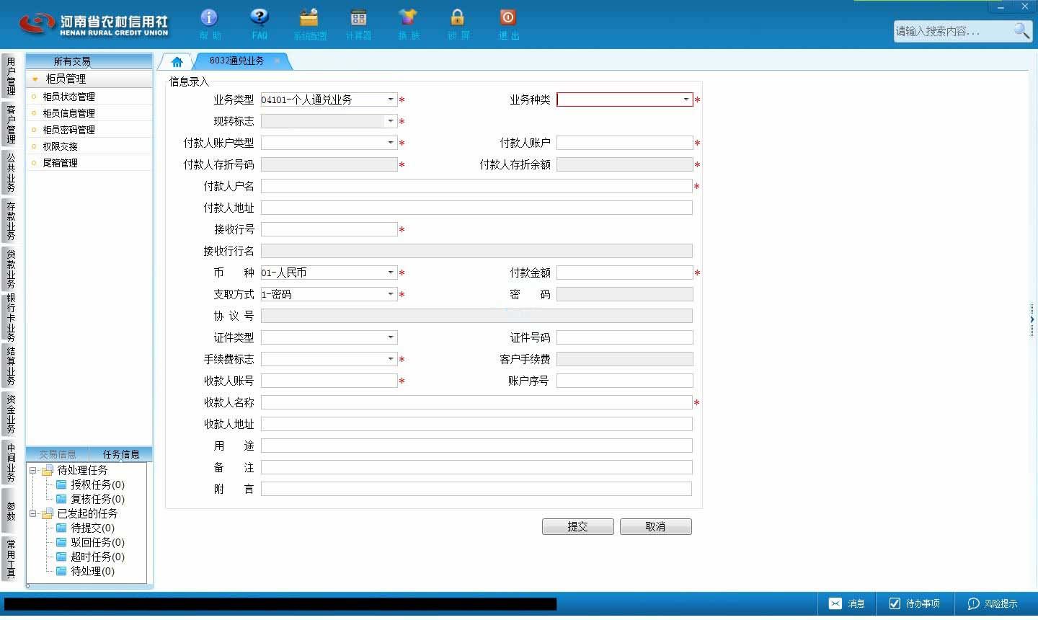Image resolution: width=1038 pixels, height=620 pixels.
Task: Collapse the 柜员管理 section arrow
Action: (35, 79)
